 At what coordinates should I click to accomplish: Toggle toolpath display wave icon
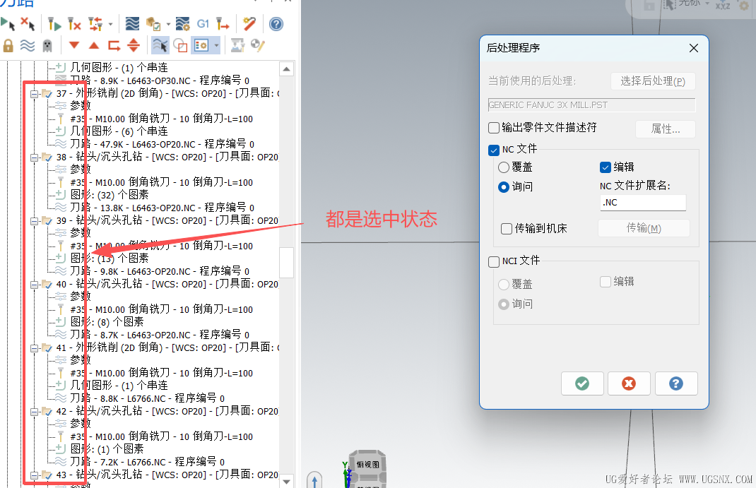coord(28,46)
